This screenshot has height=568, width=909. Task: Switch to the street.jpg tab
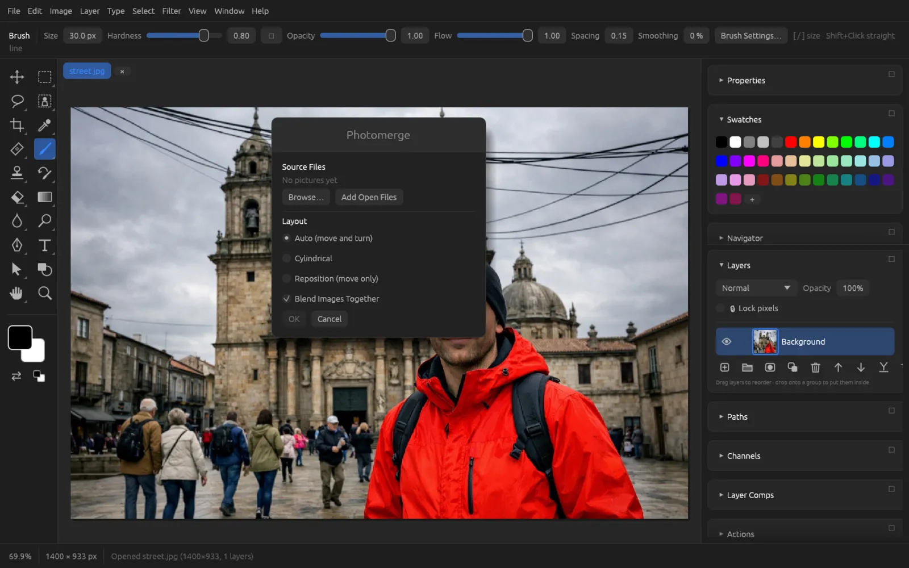[x=87, y=71]
